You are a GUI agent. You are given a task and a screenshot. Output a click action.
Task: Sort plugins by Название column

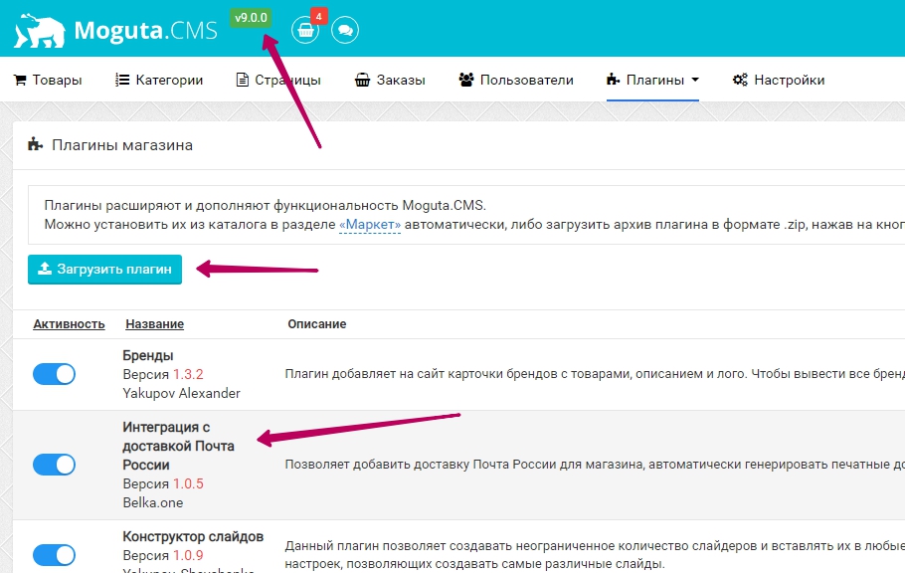(x=155, y=324)
